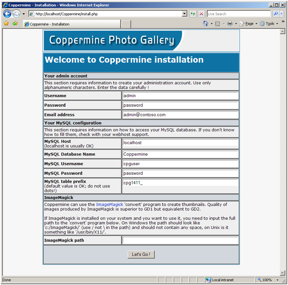Open the Page menu
Viewport: 288px width, 285px height.
tap(248, 24)
